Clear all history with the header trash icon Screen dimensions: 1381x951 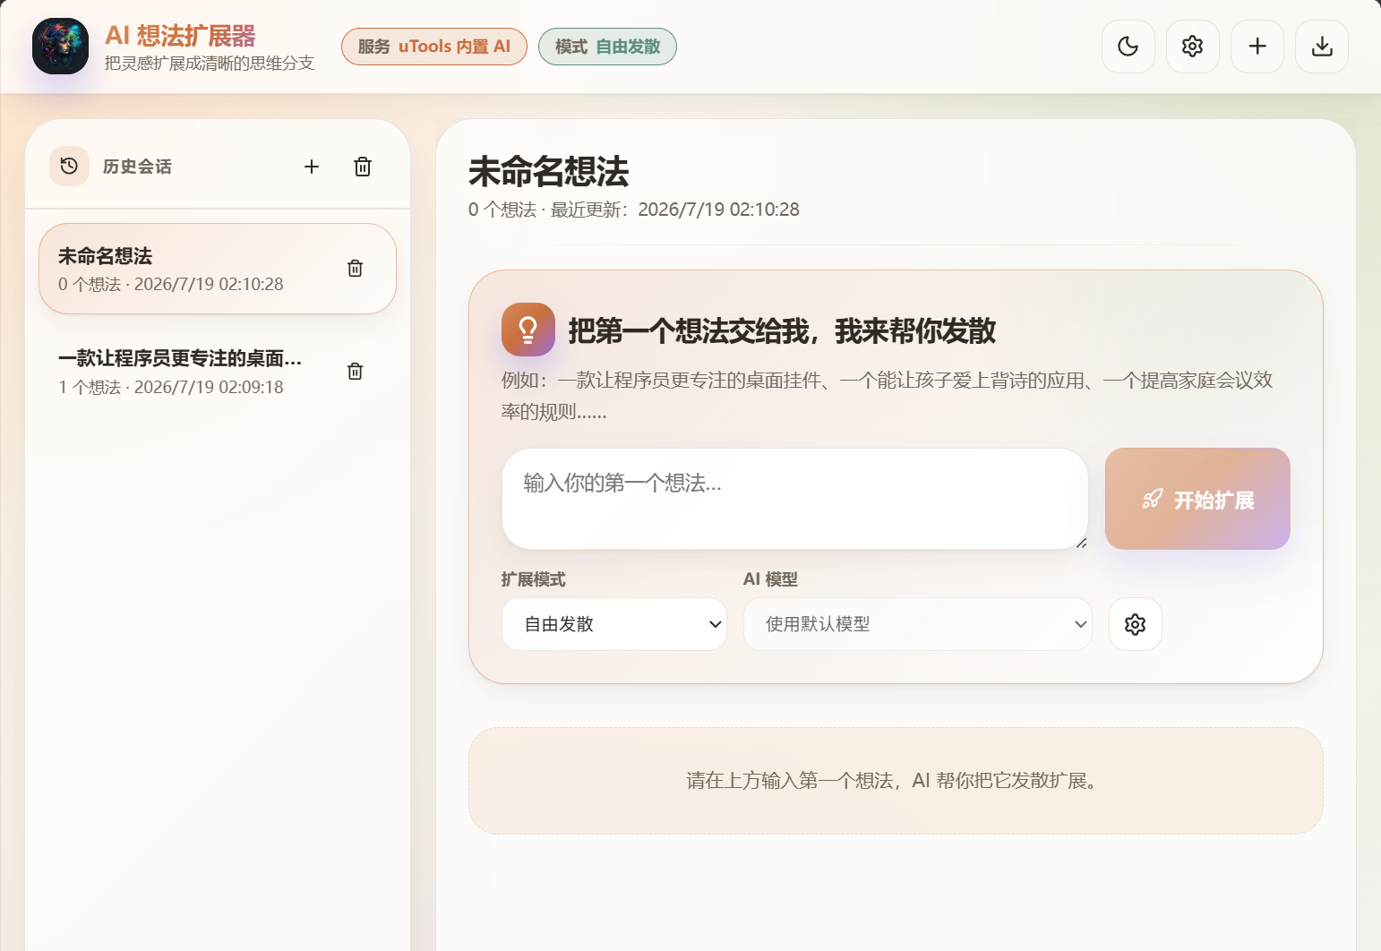click(x=363, y=167)
